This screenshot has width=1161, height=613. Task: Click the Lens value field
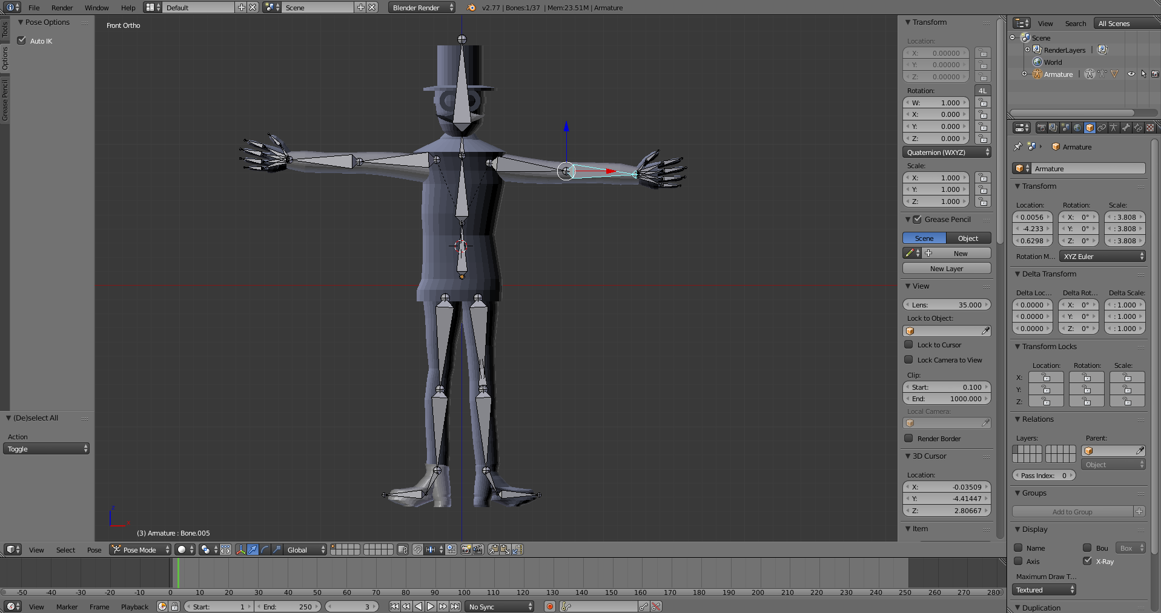pyautogui.click(x=947, y=304)
